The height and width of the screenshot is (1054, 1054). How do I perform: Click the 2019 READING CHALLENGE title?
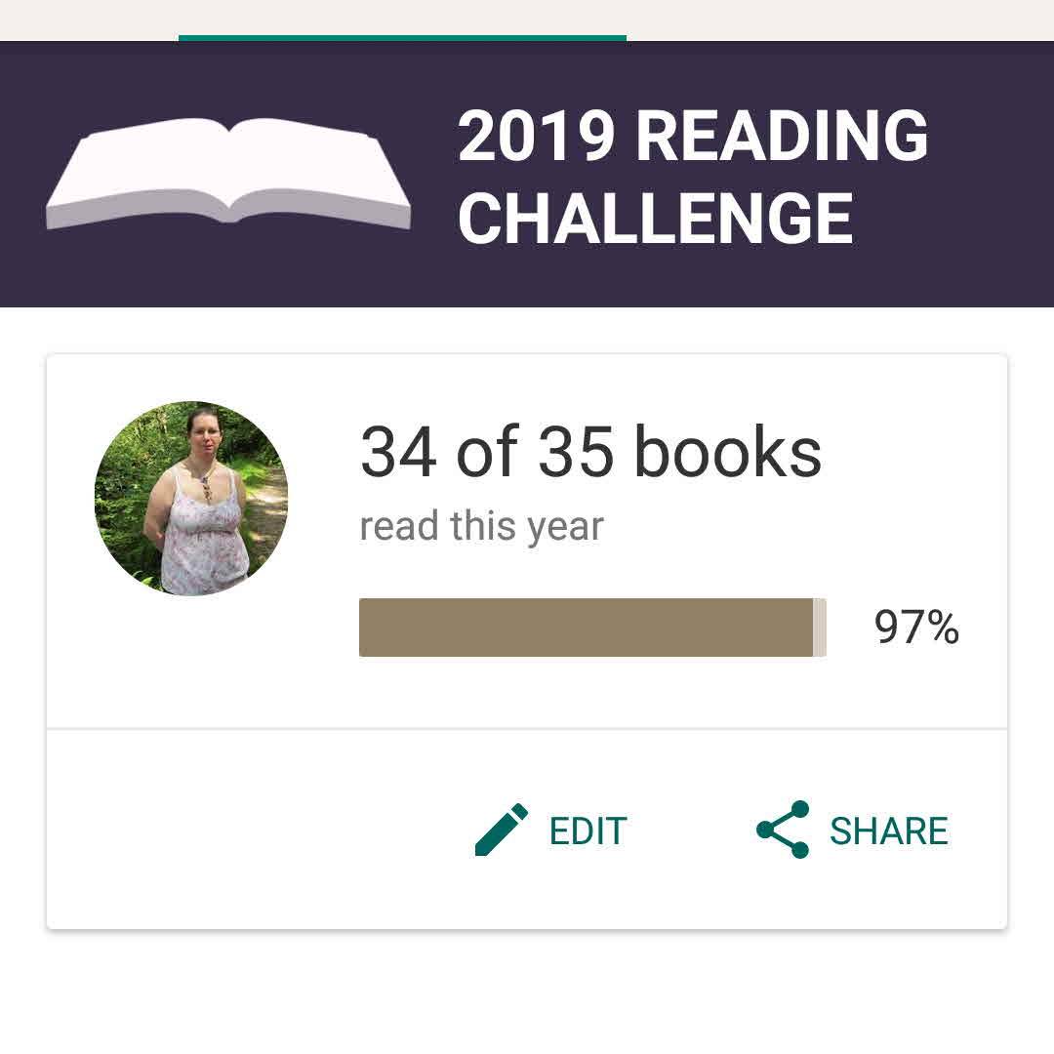(x=693, y=176)
